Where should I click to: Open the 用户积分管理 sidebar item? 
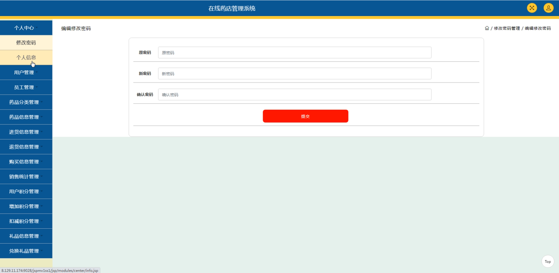click(26, 191)
